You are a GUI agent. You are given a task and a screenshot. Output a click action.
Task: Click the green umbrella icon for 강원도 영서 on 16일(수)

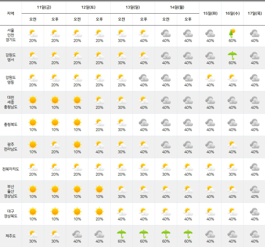pos(232,55)
